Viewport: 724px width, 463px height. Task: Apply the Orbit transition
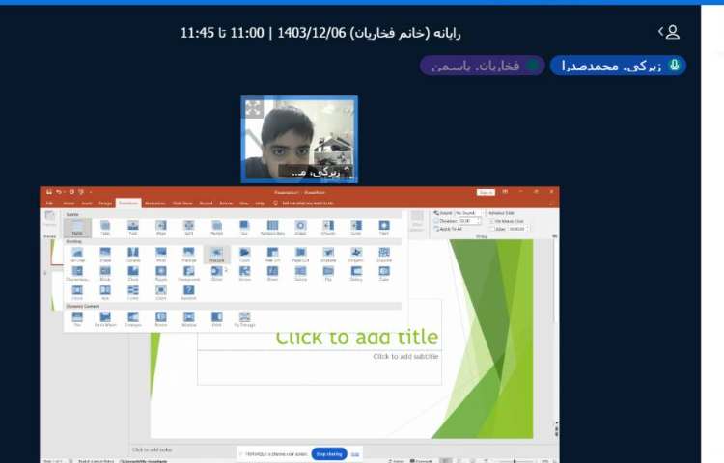click(x=216, y=318)
